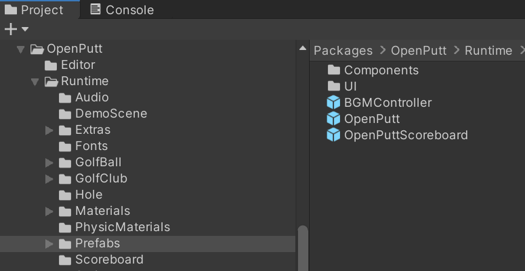Switch to the Console tab
525x271 pixels.
coord(122,9)
